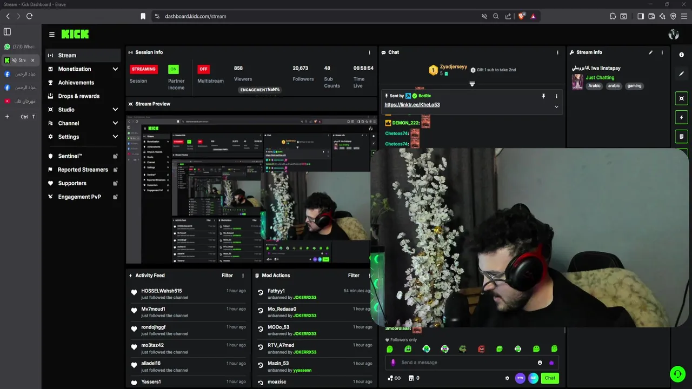The width and height of the screenshot is (692, 389).
Task: Open Stream info panel three-dot menu
Action: pyautogui.click(x=662, y=52)
